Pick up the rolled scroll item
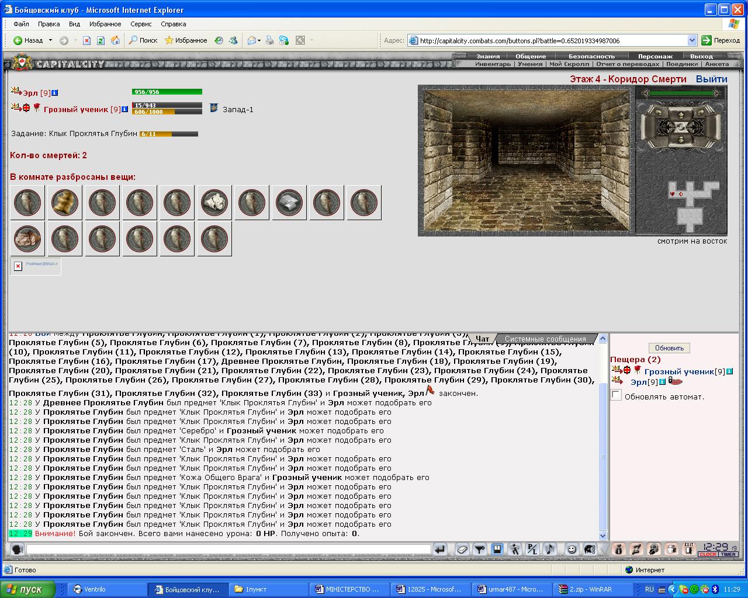748x598 pixels. 65,203
